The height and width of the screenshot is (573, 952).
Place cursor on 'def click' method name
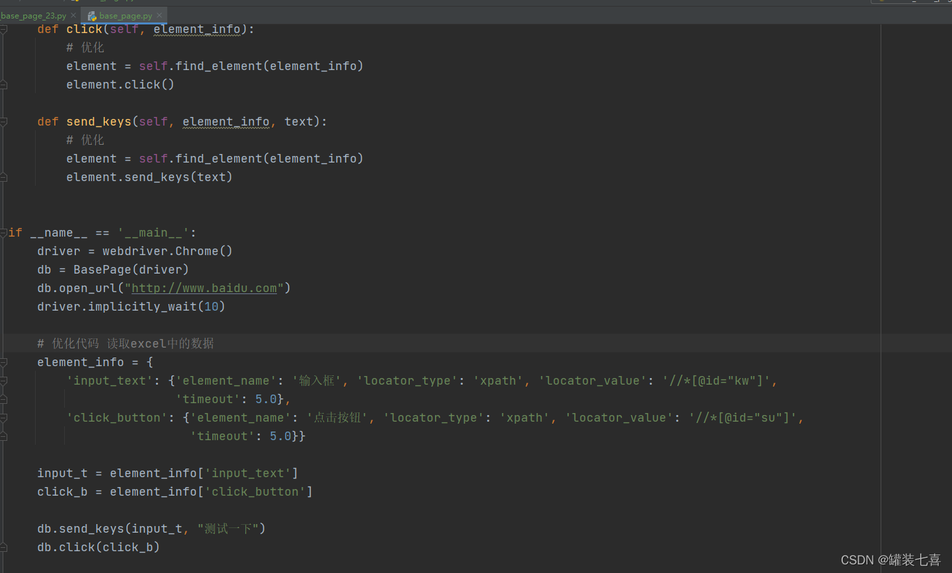point(84,29)
